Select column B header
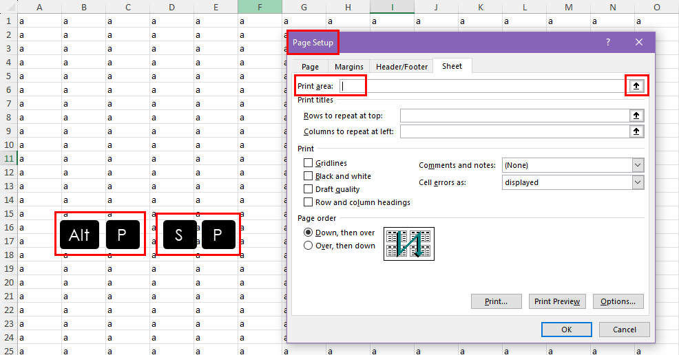Screen dimensions: 679x355 tap(83, 7)
